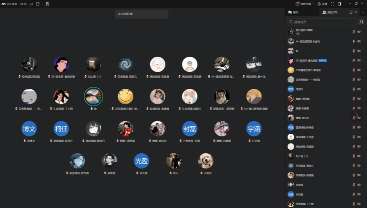
Task: Open the 宫格布局 grid layout dropdown
Action: tap(304, 4)
